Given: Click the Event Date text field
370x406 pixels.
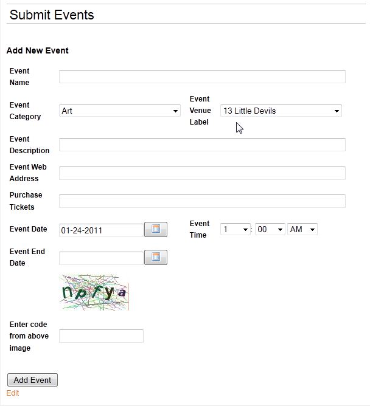Looking at the screenshot, I should click(101, 230).
